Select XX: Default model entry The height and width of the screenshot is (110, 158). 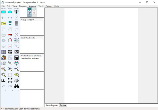(x=28, y=38)
